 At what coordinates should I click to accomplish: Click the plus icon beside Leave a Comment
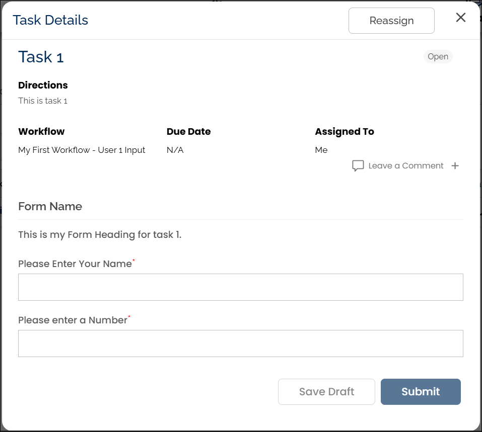tap(455, 166)
